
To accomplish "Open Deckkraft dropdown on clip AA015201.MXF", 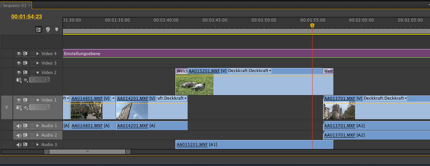I will [x=250, y=71].
